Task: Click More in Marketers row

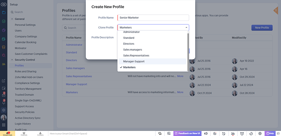Action: pyautogui.click(x=180, y=92)
